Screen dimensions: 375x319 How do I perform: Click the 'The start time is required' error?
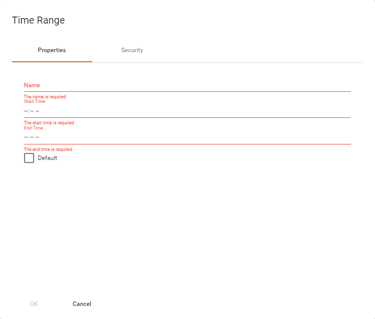pos(49,123)
